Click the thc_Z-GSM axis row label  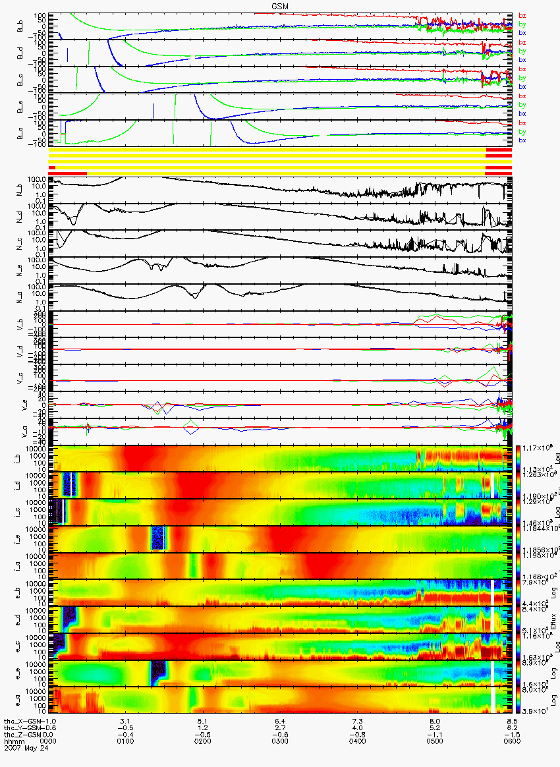[22, 735]
